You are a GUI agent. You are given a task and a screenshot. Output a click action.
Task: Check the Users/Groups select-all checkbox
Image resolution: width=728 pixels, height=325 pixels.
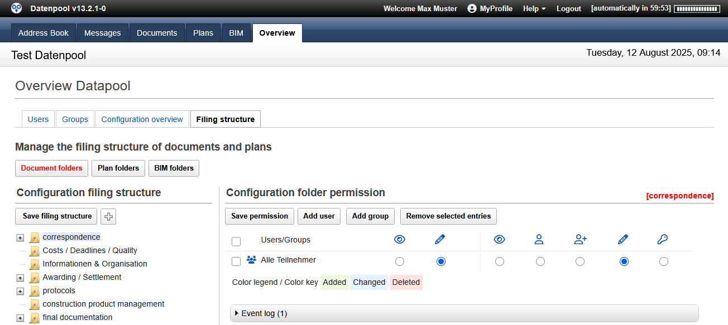click(236, 241)
